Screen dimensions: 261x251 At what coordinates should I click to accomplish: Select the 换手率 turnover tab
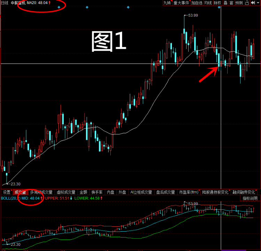(x=97, y=192)
